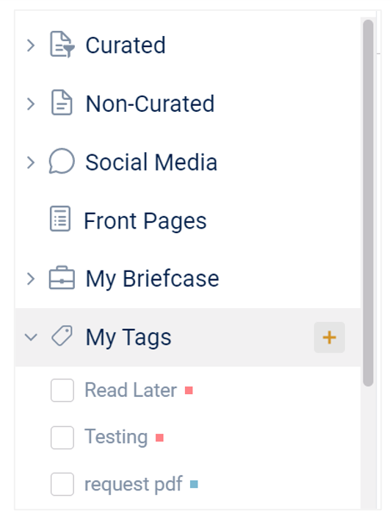The width and height of the screenshot is (392, 522).
Task: Collapse the My Tags section chevron
Action: click(31, 337)
